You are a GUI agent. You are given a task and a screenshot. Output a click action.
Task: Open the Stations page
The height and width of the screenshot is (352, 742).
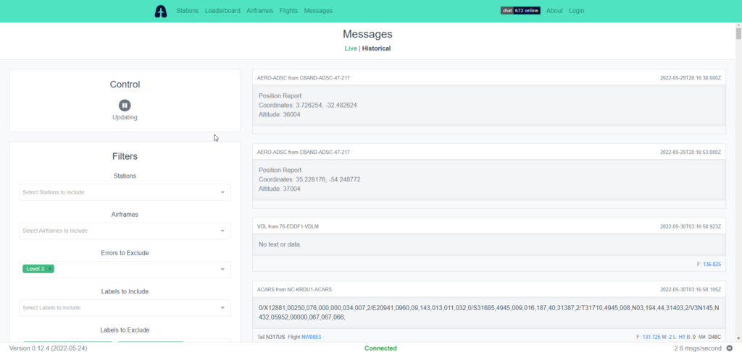point(188,10)
